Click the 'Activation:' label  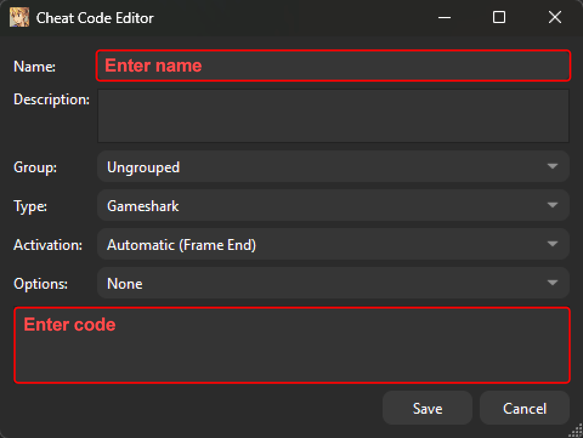[x=48, y=245]
